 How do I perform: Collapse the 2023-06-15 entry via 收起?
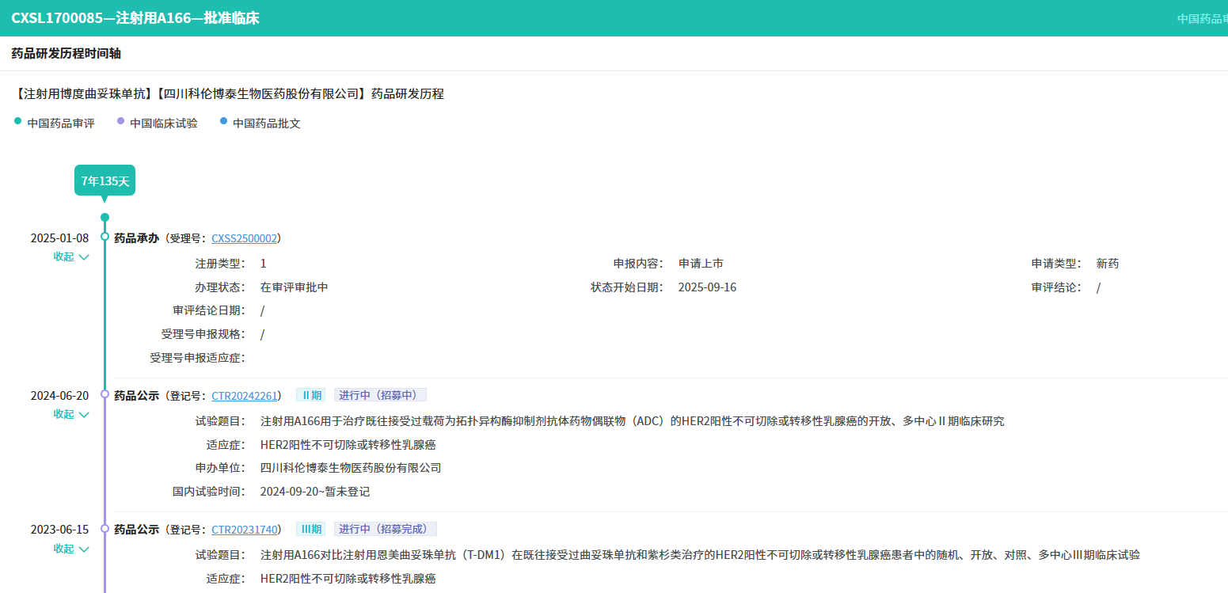point(70,549)
